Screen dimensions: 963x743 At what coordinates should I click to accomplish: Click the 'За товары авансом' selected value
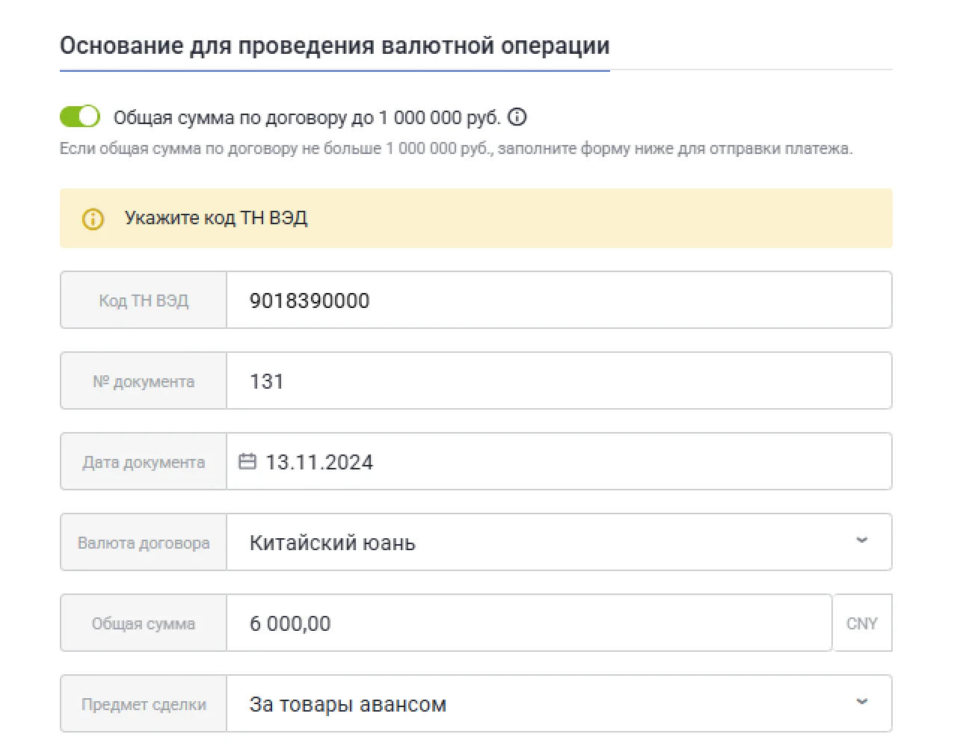348,704
